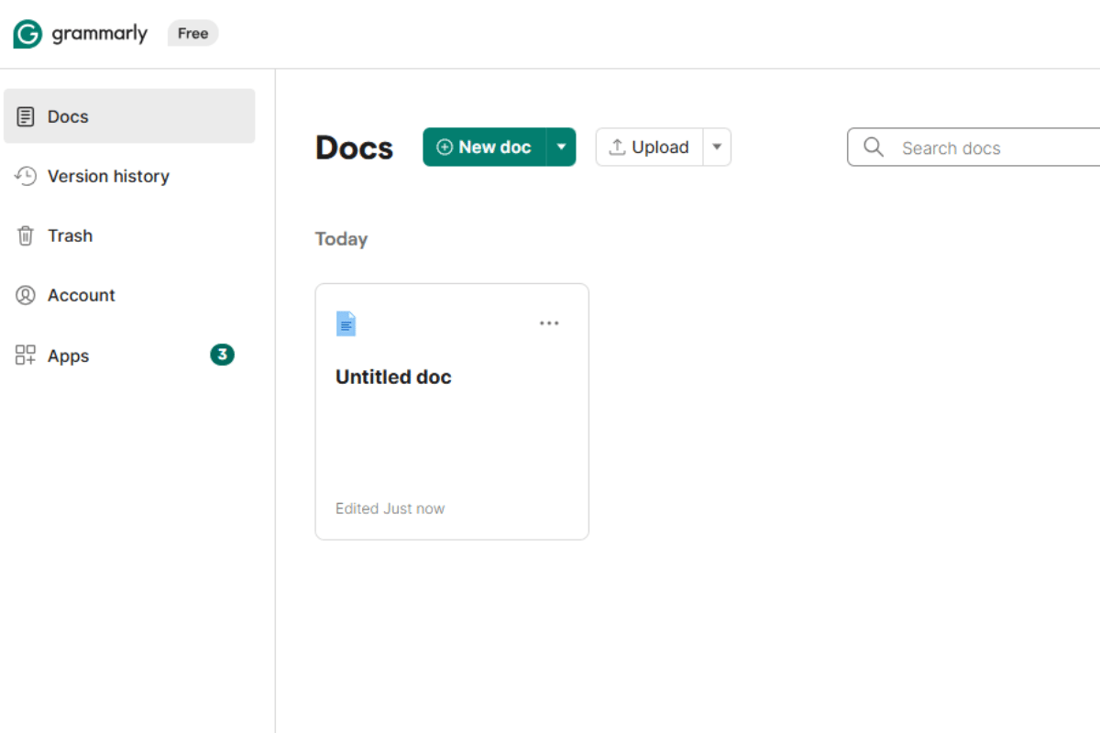Open the Account section

click(81, 295)
